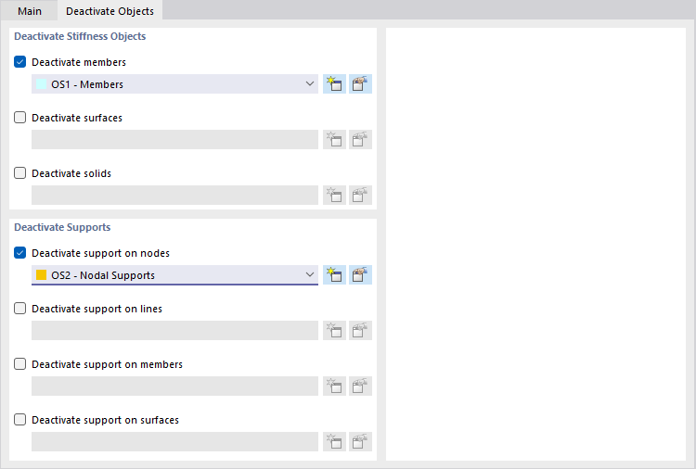Enable Deactivate support on lines
The height and width of the screenshot is (469, 696).
click(x=20, y=309)
